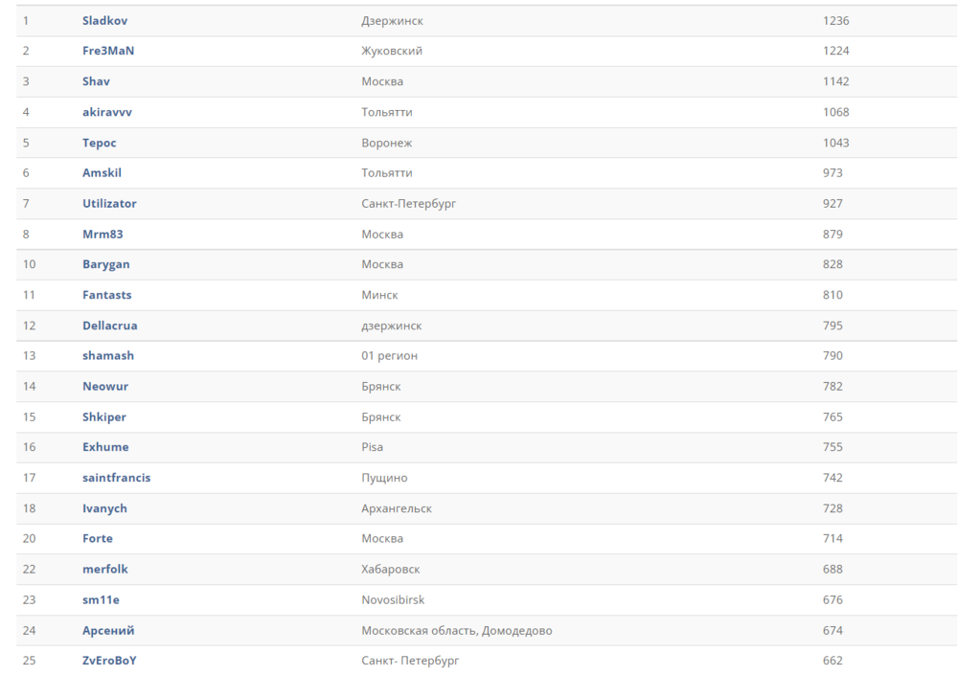View Mrm83's profile
This screenshot has width=958, height=675.
click(x=103, y=235)
